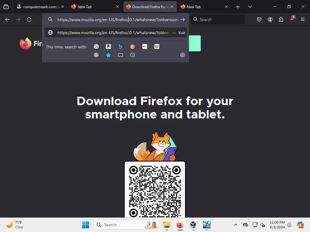Click the Firefox logo on the page
Viewport: 310px width, 232px height.
25,43
